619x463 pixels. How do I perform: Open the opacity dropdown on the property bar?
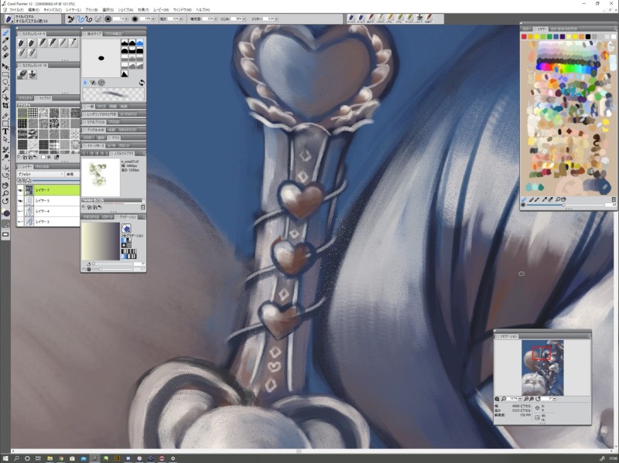(x=153, y=19)
